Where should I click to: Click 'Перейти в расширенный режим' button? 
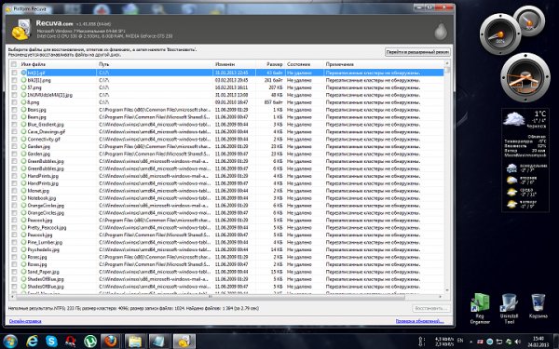[417, 52]
